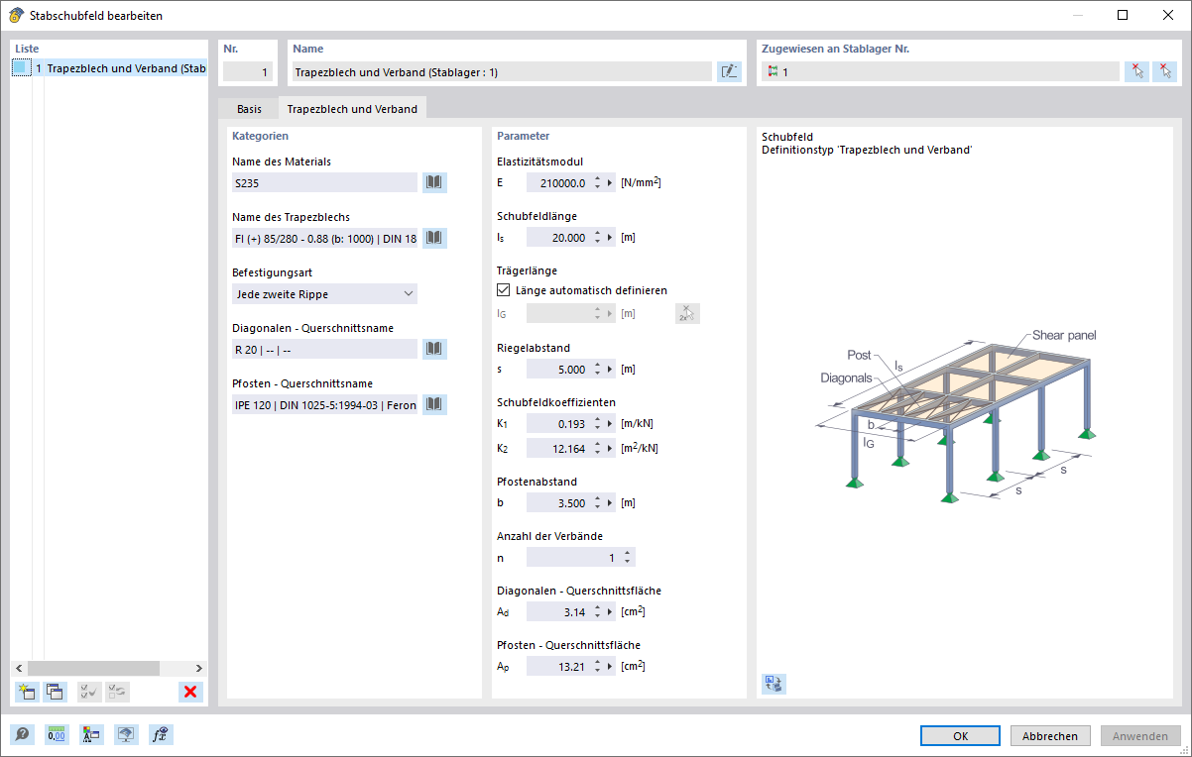This screenshot has width=1192, height=757.
Task: Click the Nr. field showing 1
Action: [x=247, y=71]
